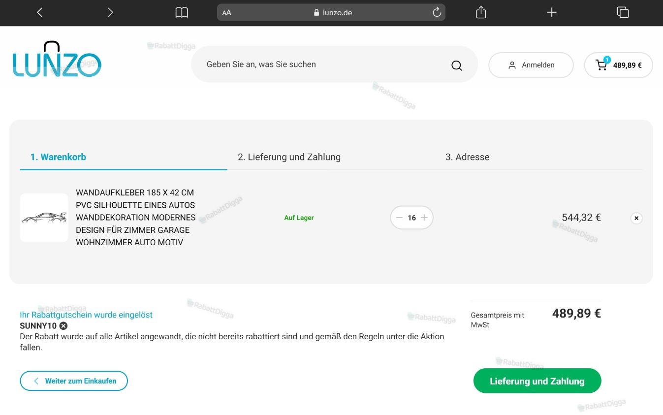The height and width of the screenshot is (415, 663).
Task: Open reader options via AA icon
Action: (x=226, y=13)
